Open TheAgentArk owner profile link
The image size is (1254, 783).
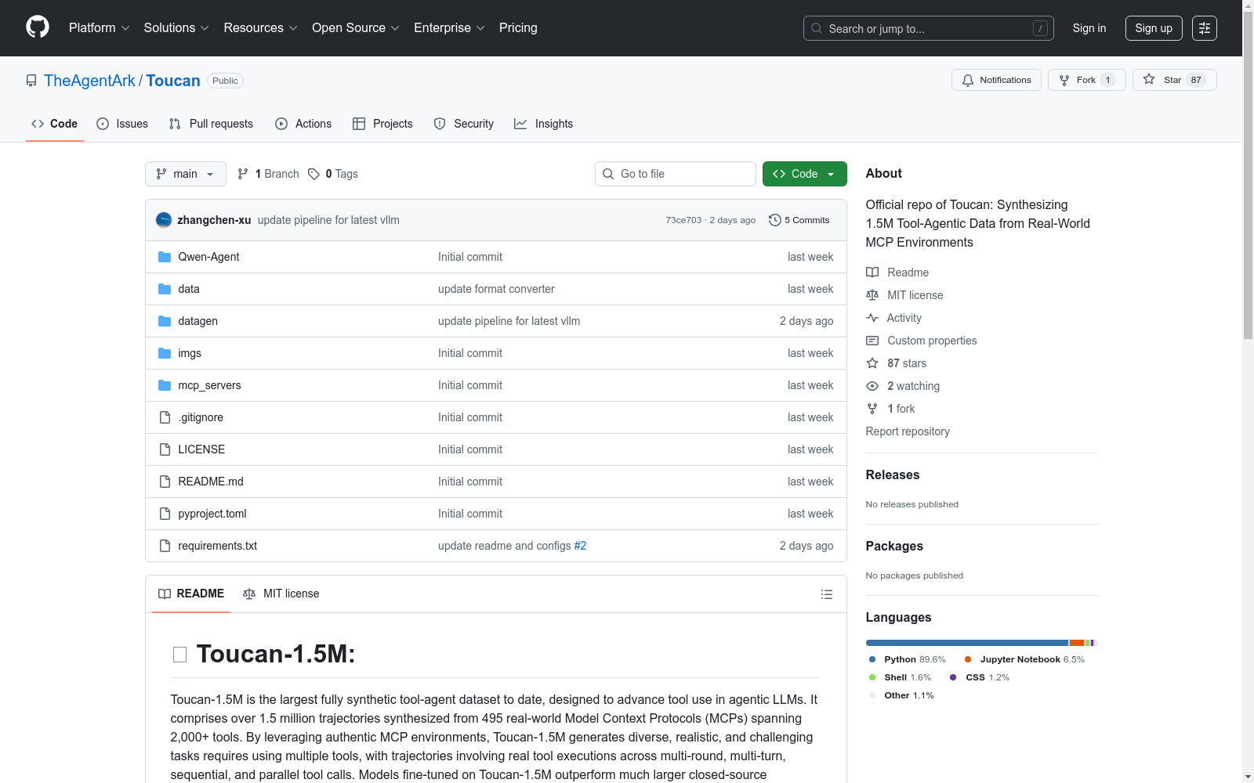[89, 81]
